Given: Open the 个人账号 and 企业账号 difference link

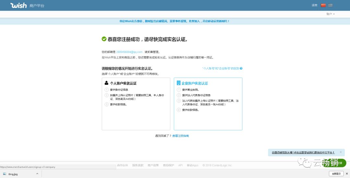Looking at the screenshot, I should coord(221,69).
